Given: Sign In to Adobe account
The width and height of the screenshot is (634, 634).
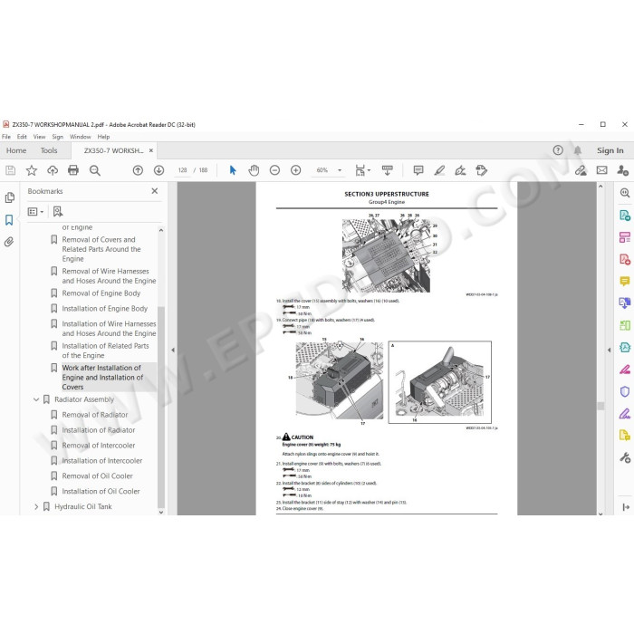Looking at the screenshot, I should click(610, 150).
